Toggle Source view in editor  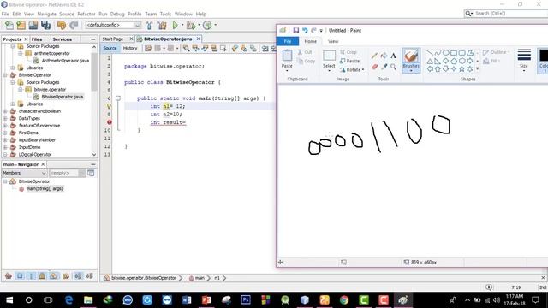click(110, 48)
